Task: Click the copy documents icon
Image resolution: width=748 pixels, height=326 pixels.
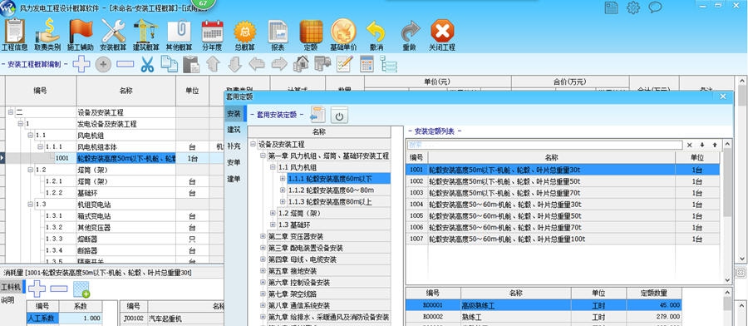Action: (x=169, y=64)
